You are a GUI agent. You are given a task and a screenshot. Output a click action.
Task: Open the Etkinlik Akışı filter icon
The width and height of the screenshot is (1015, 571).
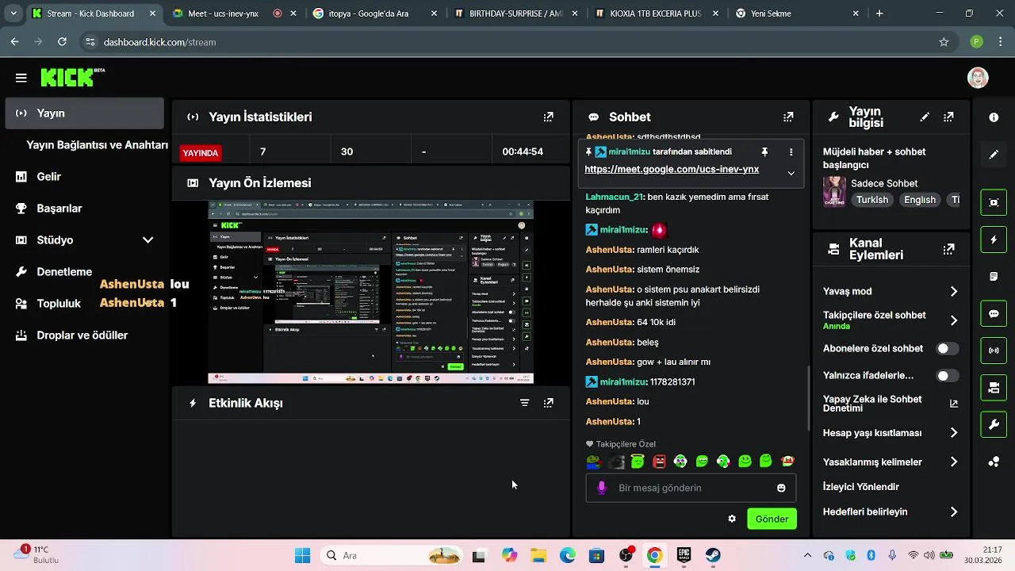524,403
